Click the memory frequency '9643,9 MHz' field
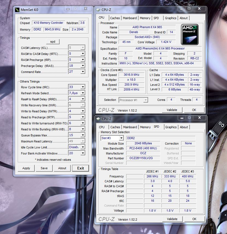This screenshot has width=227, height=234. 52,30
